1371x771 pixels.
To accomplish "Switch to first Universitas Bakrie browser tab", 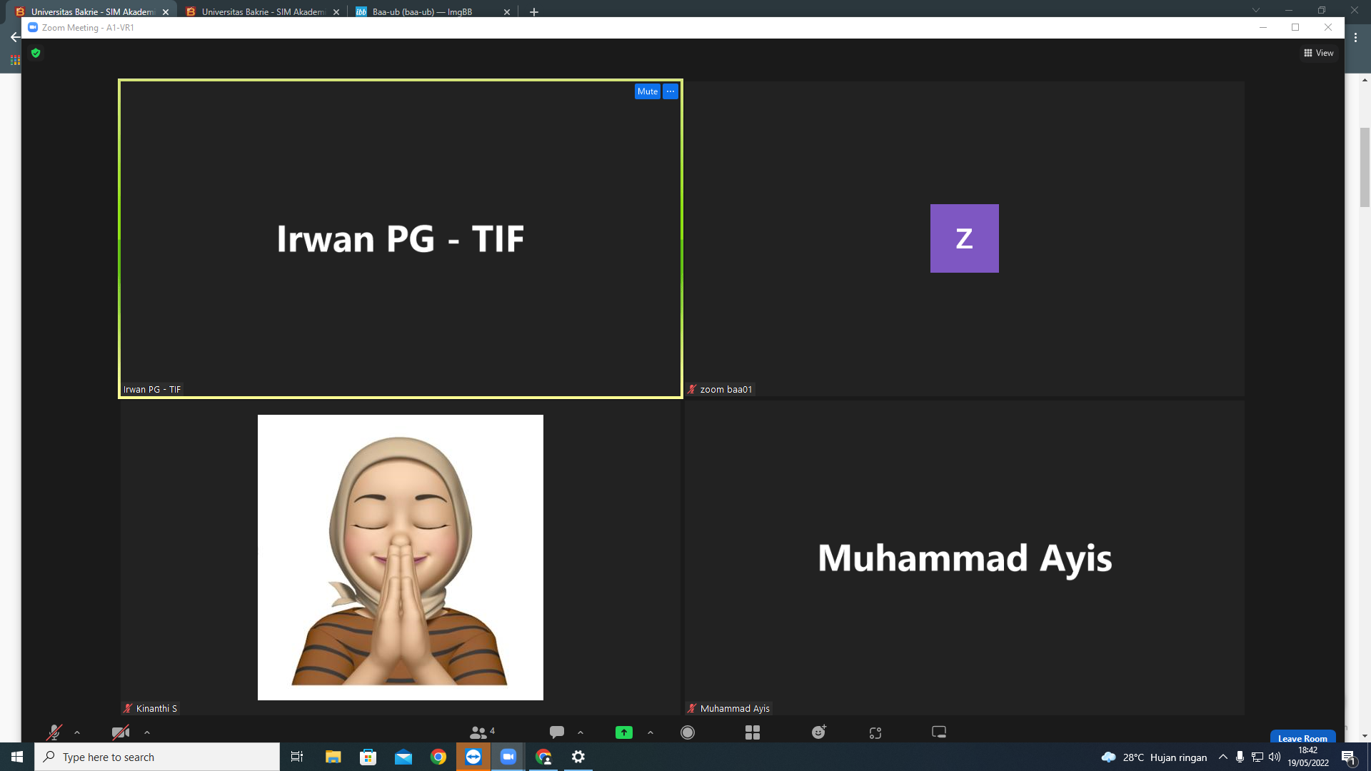I will click(x=93, y=11).
